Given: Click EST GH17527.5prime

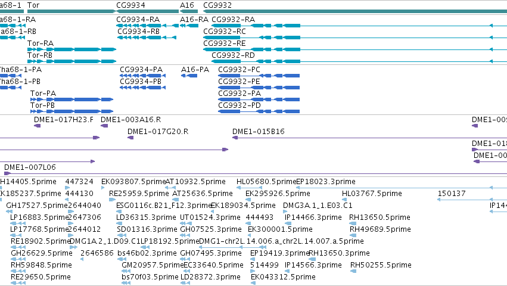Looking at the screenshot, I should (37, 206).
